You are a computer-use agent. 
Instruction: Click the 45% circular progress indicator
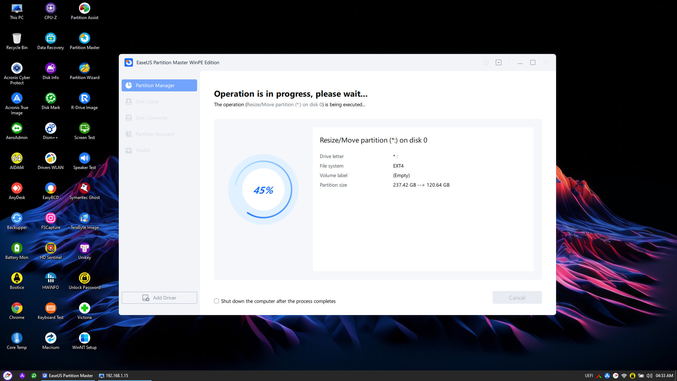point(263,190)
